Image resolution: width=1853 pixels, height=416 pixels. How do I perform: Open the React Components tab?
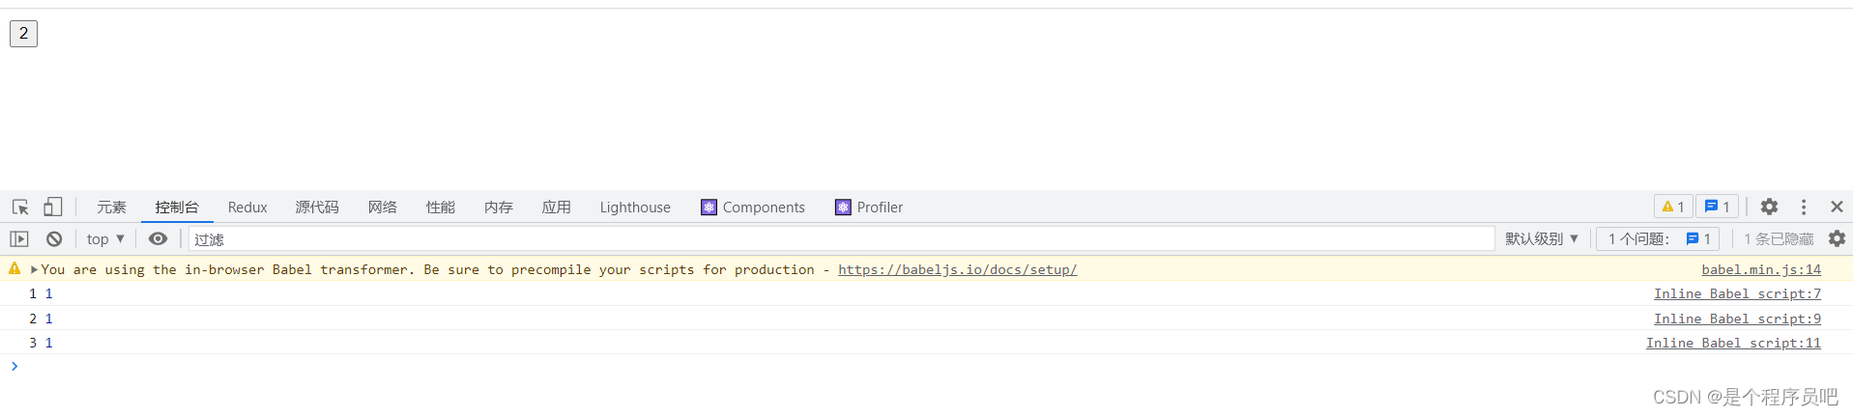pos(753,208)
